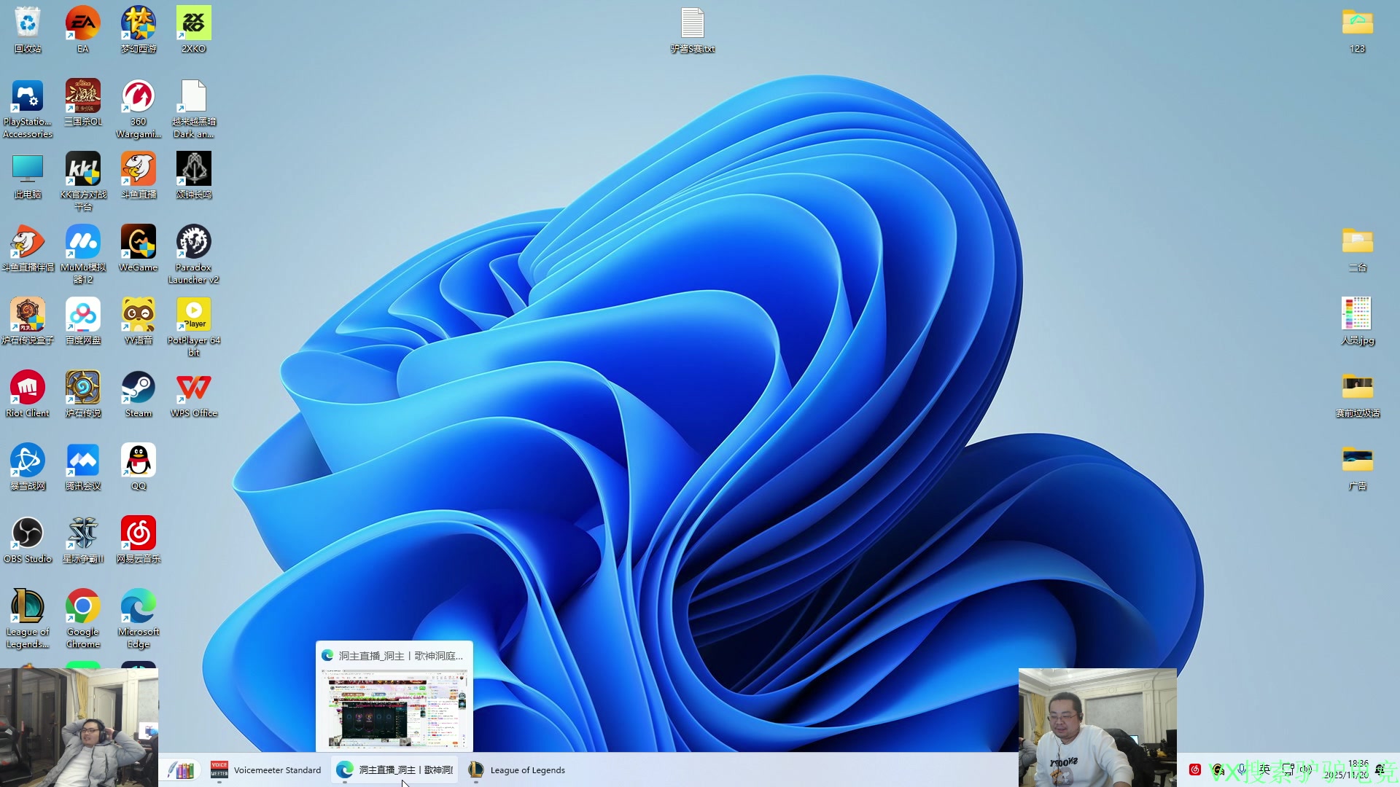This screenshot has width=1400, height=787.
Task: Open the Edge window preview thumbnail
Action: 394,708
